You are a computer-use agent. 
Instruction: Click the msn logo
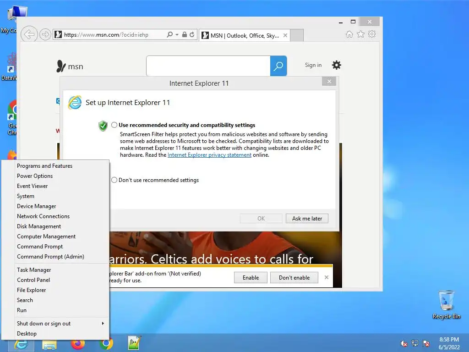[x=70, y=66]
